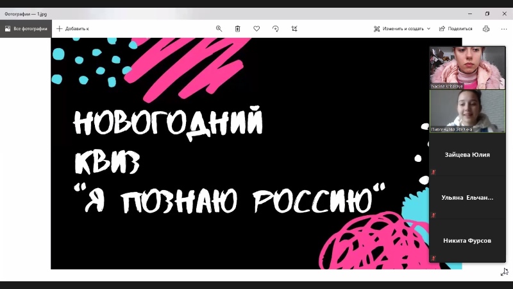Select the Ульяна Ельчан... participant tile

467,198
